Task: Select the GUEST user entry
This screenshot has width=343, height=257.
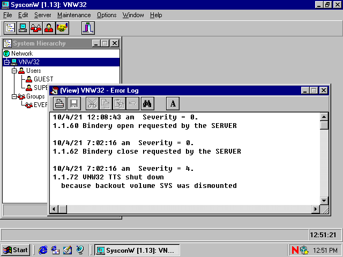Action: [43, 79]
